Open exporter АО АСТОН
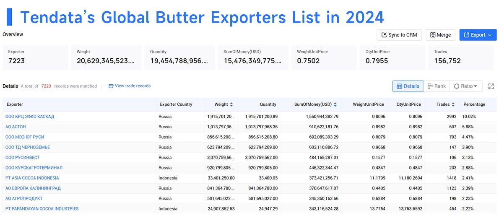 (x=16, y=127)
